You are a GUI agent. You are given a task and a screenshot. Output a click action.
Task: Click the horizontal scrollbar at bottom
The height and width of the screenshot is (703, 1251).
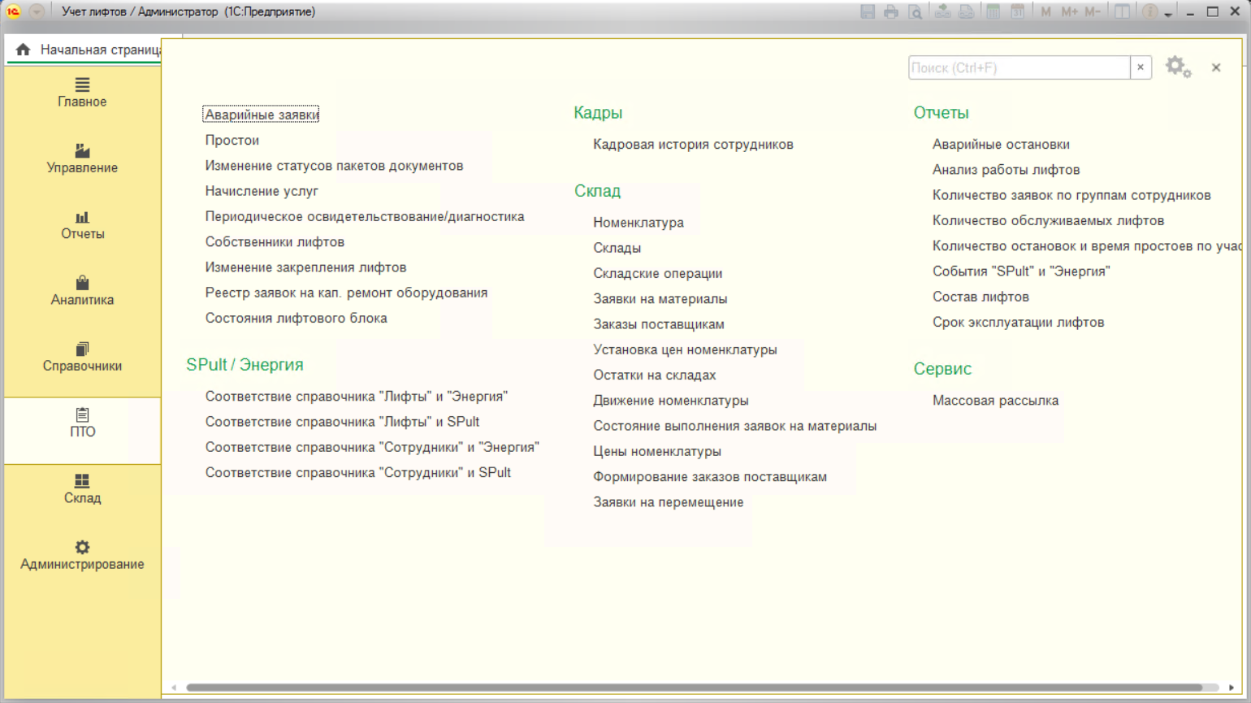click(695, 688)
